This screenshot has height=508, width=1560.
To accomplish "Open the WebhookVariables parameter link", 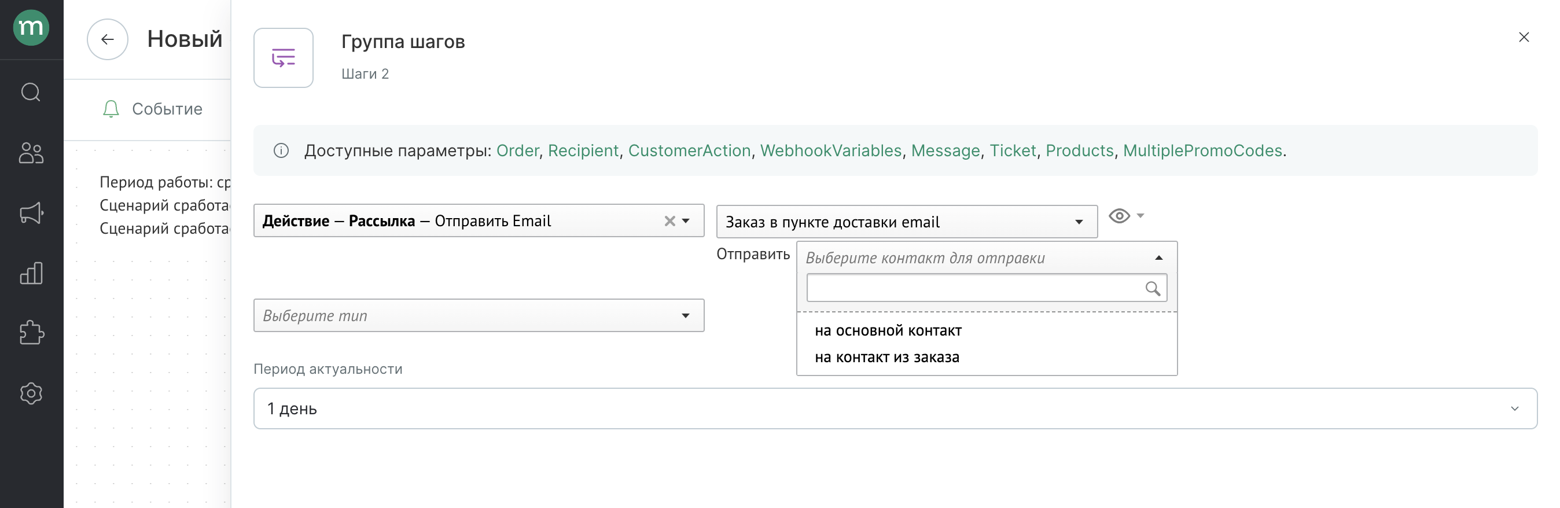I will click(831, 151).
